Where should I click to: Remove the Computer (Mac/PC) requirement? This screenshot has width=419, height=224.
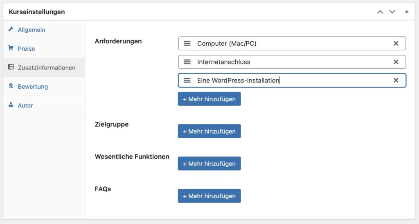[x=396, y=43]
